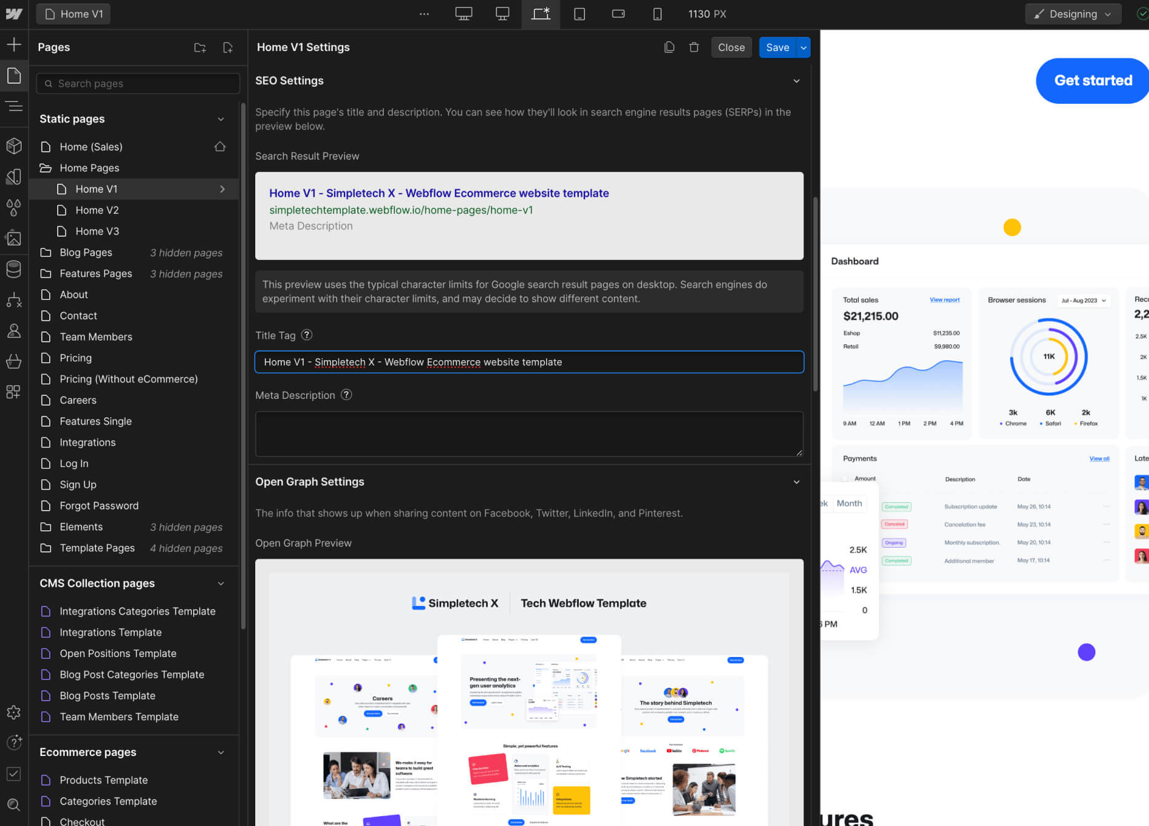Open the Ecommerce panel
This screenshot has height=826, width=1149.
coord(14,361)
